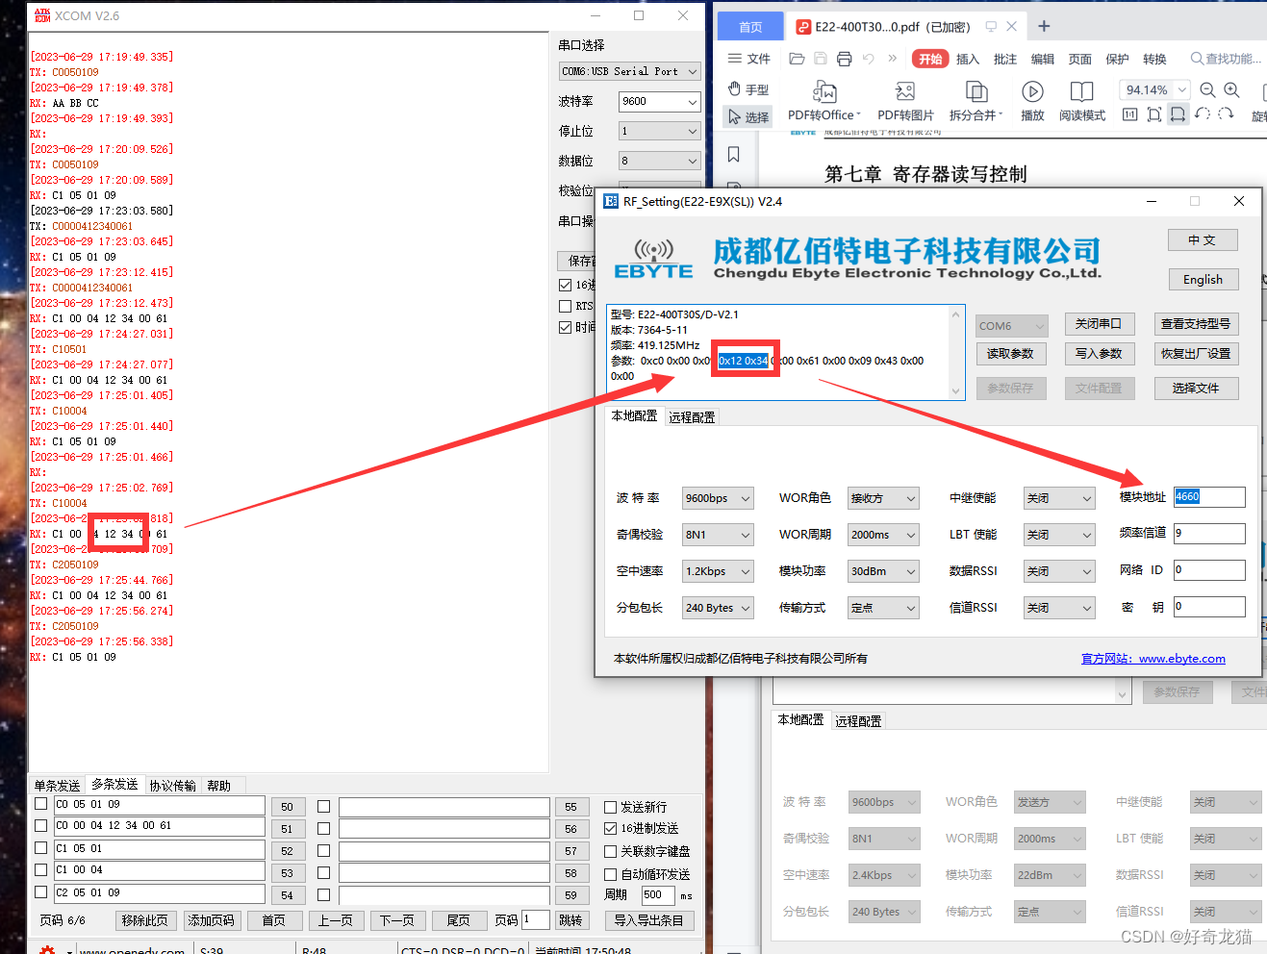Viewport: 1267px width, 954px height.
Task: Add a new tab in PDF reader
Action: 1044,27
